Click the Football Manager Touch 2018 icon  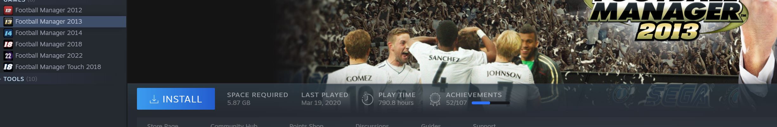(8, 67)
